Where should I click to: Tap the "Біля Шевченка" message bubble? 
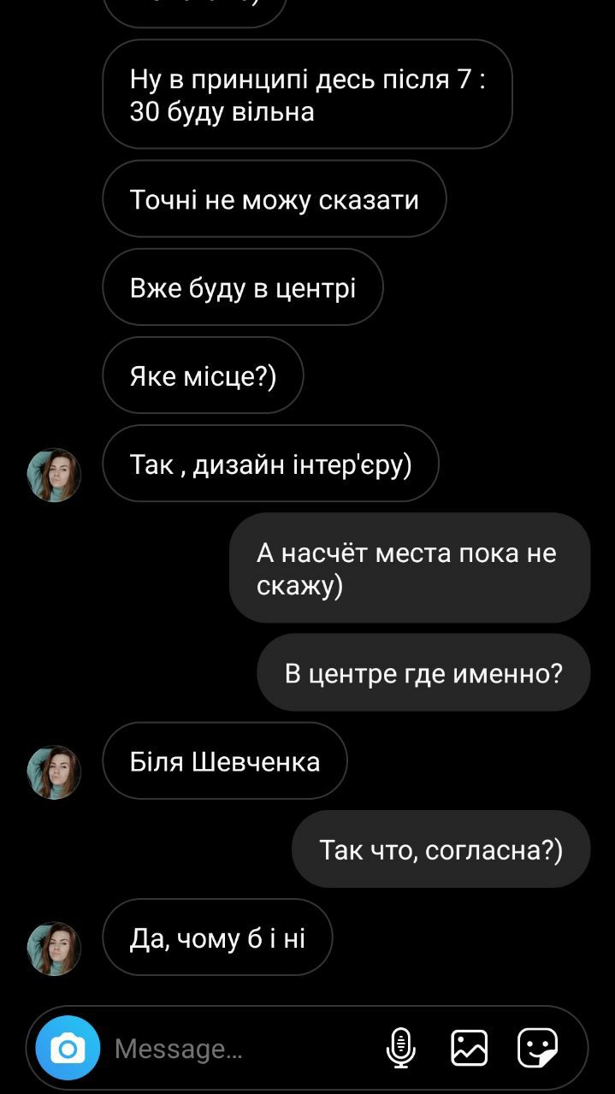point(225,761)
